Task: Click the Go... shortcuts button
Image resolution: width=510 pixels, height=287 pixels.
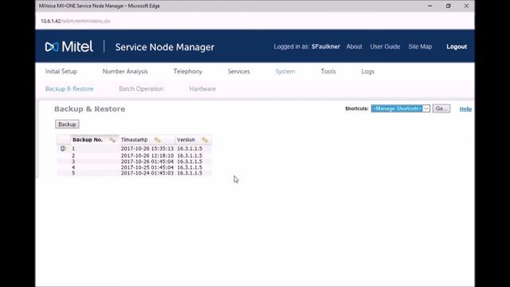Action: [441, 108]
